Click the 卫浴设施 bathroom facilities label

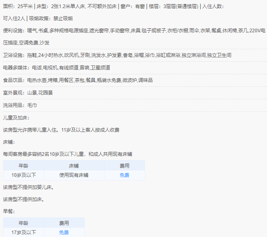(x=14, y=55)
